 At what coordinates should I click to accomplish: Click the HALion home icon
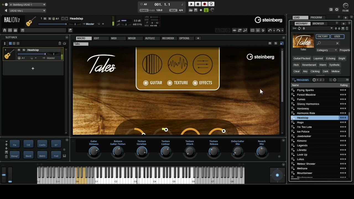[5, 30]
